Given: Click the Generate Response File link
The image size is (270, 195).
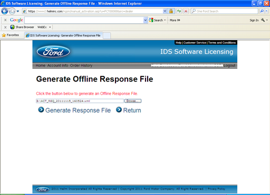Looking at the screenshot, I should [78, 110].
